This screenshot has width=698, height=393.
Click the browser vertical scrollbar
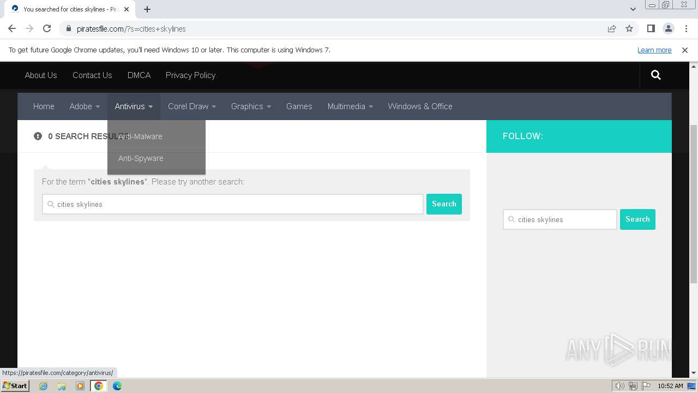[694, 205]
